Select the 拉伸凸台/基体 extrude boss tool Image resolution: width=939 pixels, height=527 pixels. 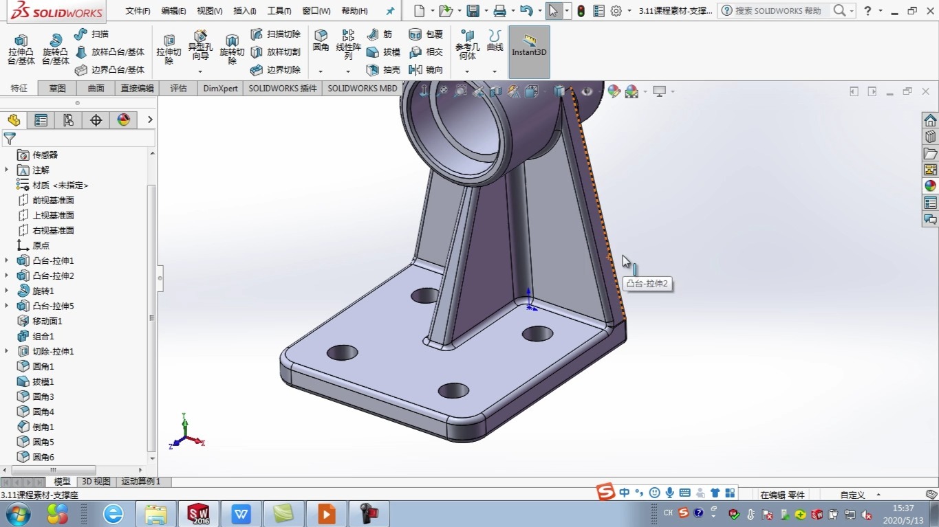point(21,50)
